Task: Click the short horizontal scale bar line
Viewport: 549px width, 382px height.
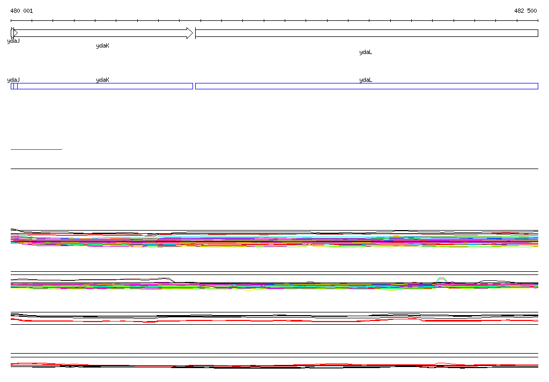Action: [36, 149]
